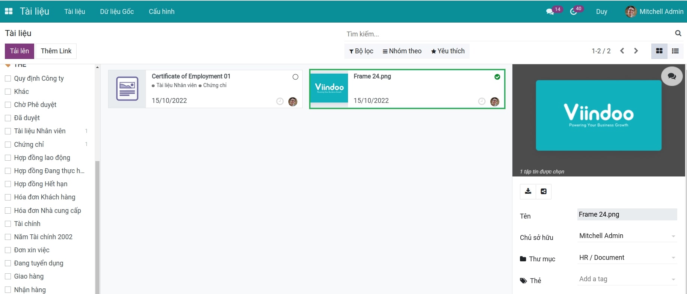Open the Cấu hình menu
Image resolution: width=687 pixels, height=294 pixels.
(x=161, y=12)
